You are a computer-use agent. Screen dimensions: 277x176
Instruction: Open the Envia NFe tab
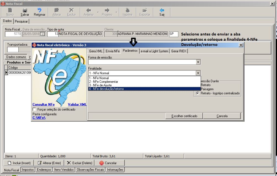[x=113, y=51]
